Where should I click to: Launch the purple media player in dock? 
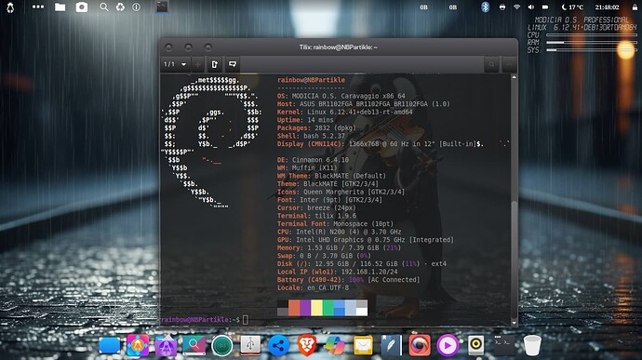point(448,346)
